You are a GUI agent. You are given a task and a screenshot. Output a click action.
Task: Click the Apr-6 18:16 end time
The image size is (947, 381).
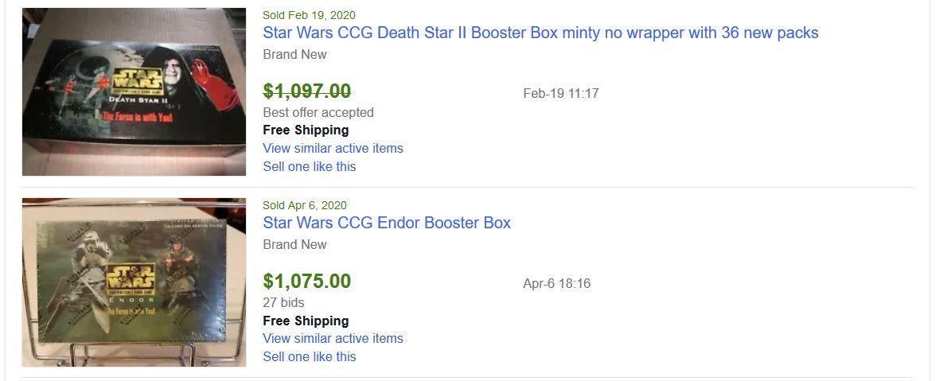tap(556, 283)
